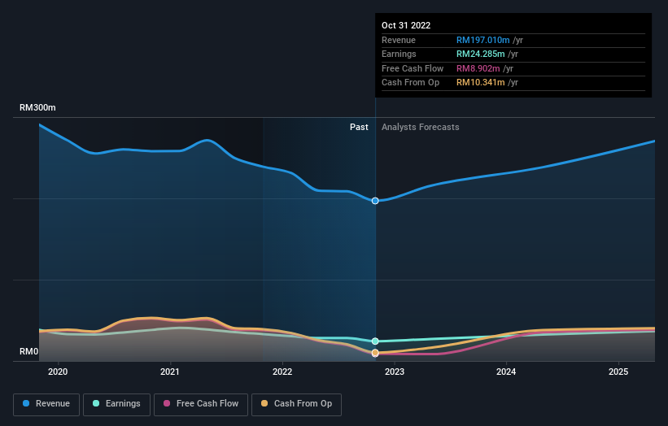
Task: Click the Oct 31 2022 tooltip date
Action: click(406, 25)
